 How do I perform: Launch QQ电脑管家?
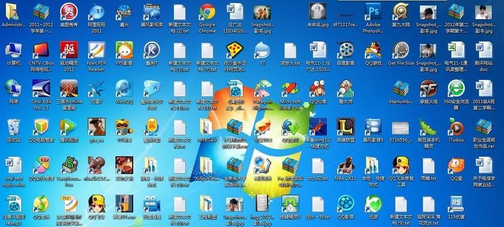41,127
